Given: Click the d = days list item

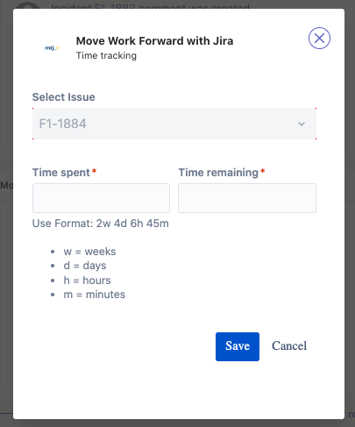Looking at the screenshot, I should click(x=85, y=266).
